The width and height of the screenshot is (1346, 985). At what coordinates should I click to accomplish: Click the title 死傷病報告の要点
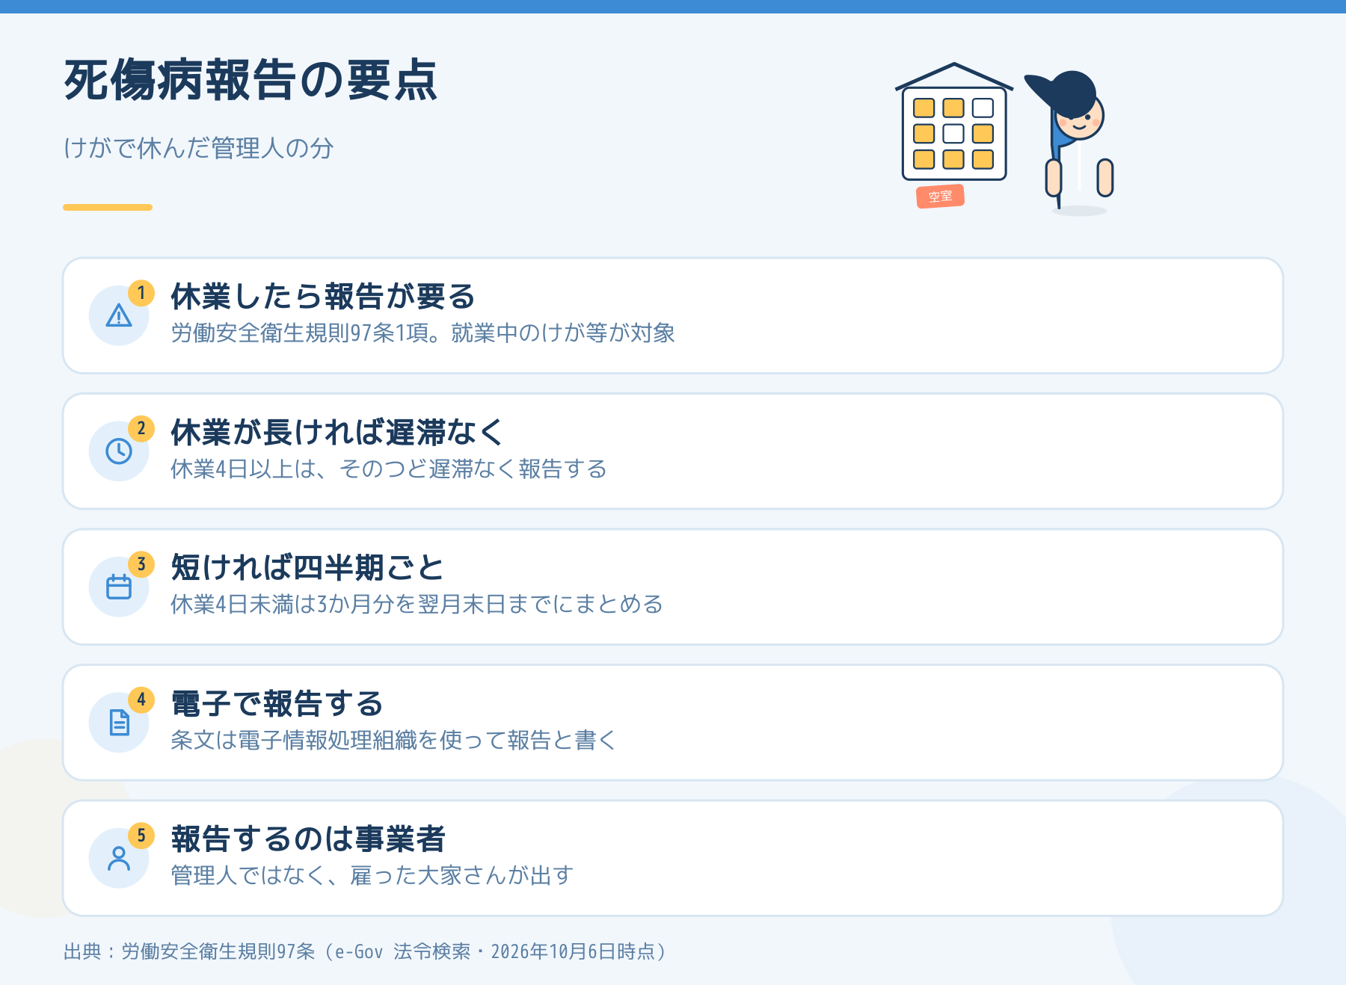(251, 80)
